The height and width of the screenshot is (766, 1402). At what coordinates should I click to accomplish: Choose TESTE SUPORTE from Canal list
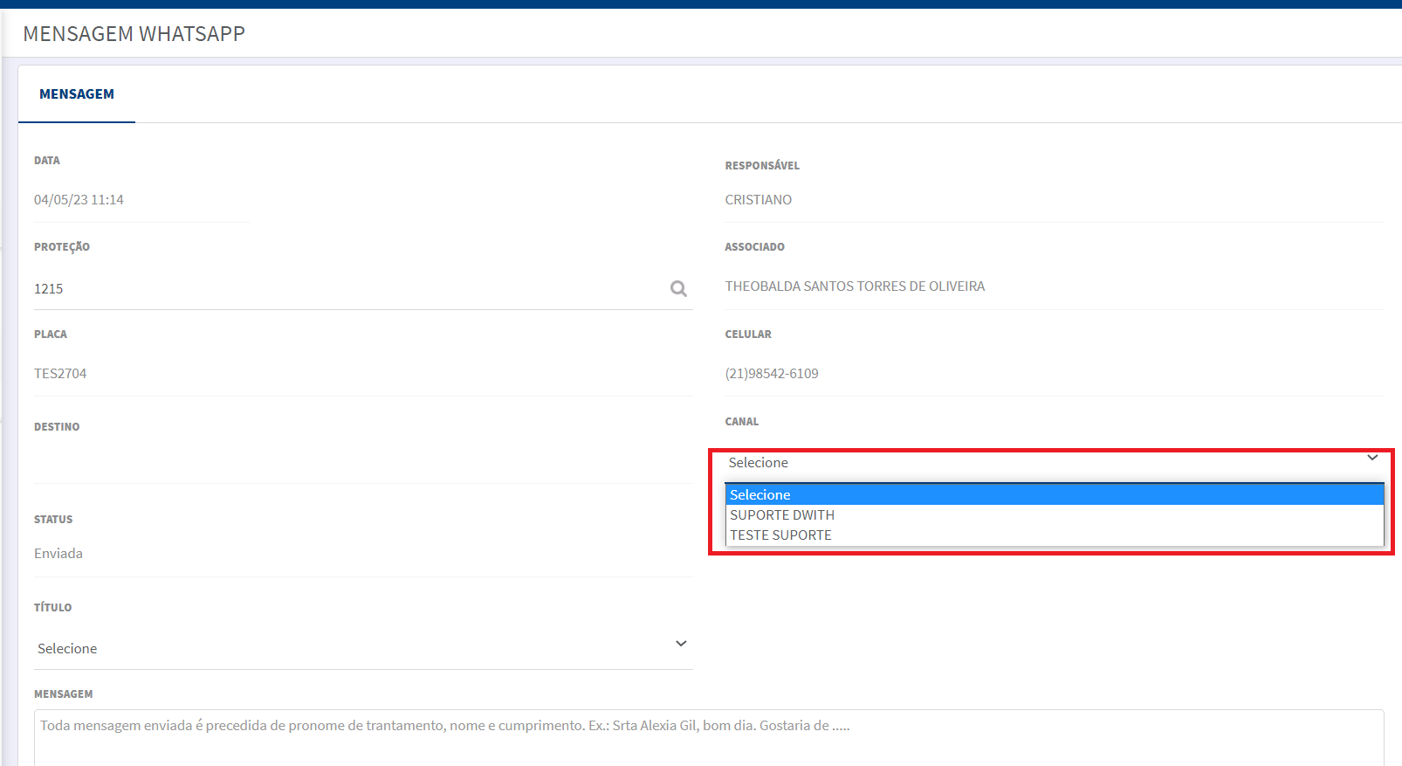[1055, 535]
